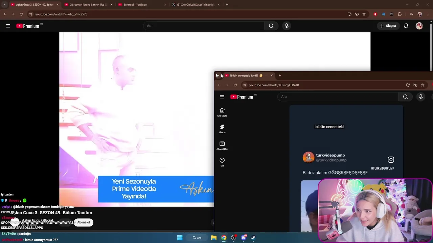Open the Chrome profile avatar
The height and width of the screenshot is (243, 433).
point(420,14)
